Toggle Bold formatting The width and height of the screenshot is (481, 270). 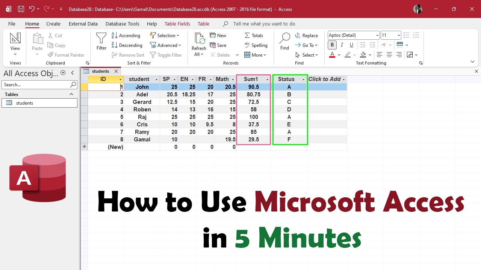click(x=332, y=45)
